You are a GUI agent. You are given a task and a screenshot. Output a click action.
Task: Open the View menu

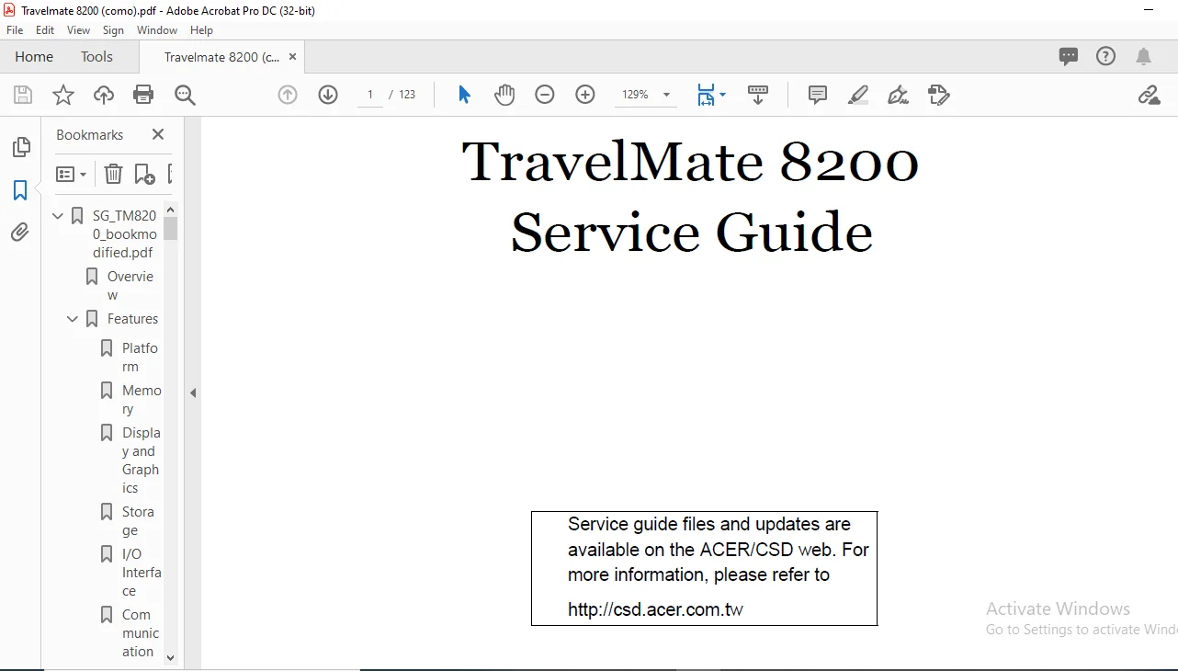point(78,30)
